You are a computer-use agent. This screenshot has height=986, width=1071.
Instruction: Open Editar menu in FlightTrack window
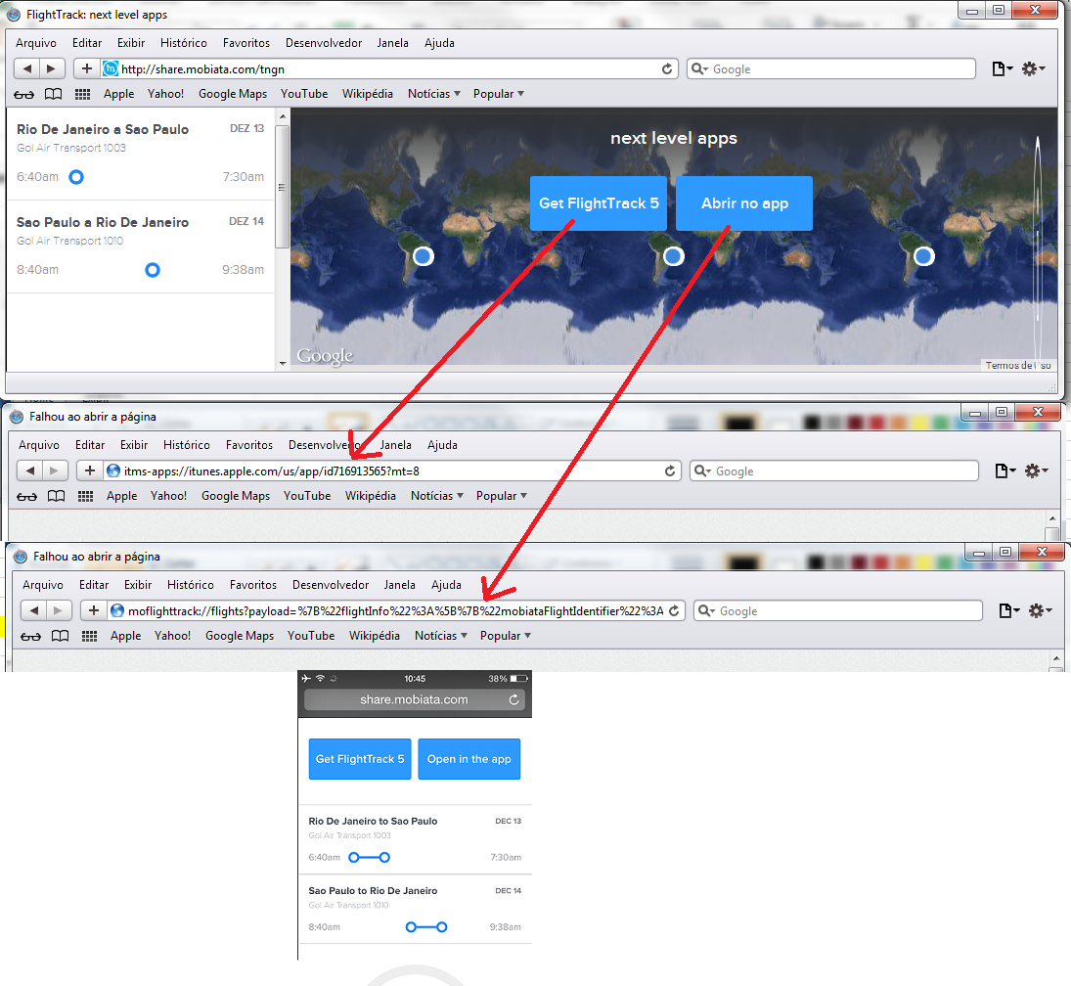87,43
